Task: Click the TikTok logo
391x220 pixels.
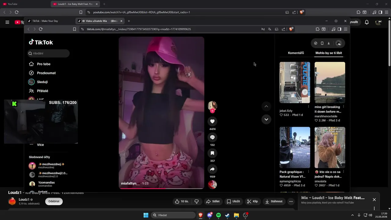Action: pos(41,42)
